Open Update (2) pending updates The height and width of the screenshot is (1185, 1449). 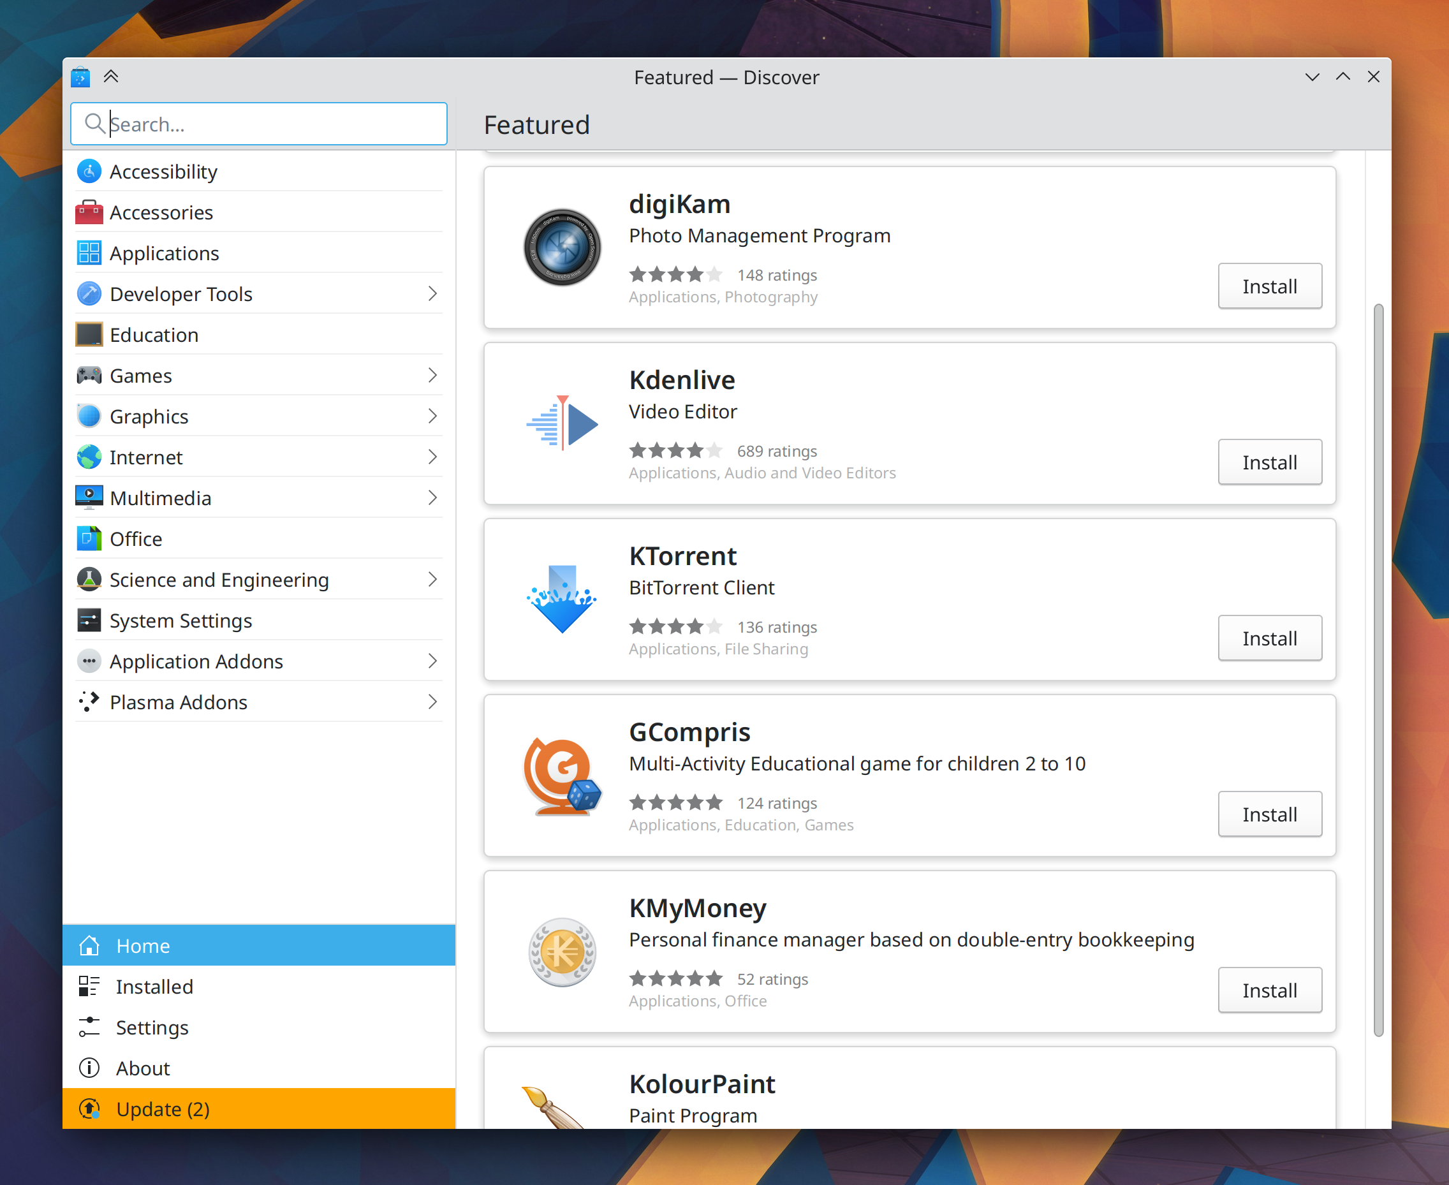163,1108
